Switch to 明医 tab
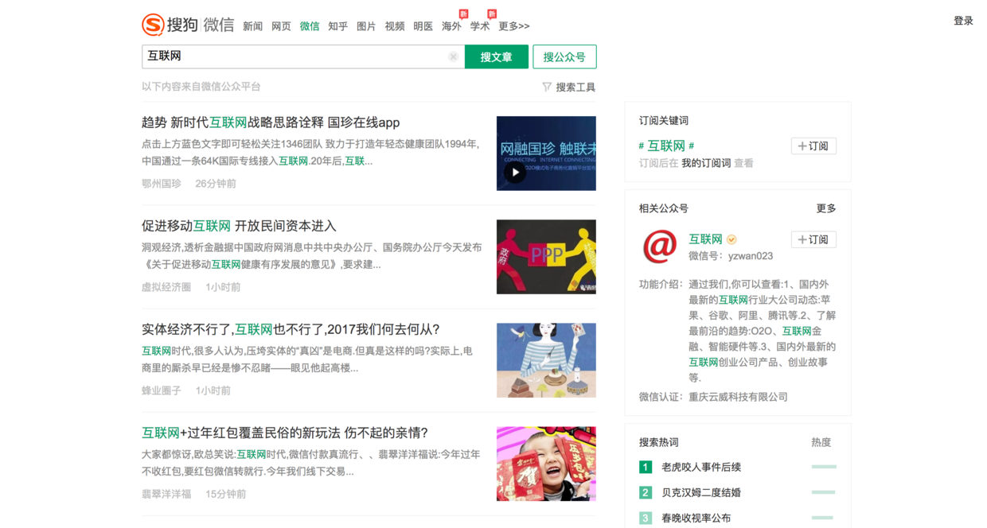Viewport: 987px width, 528px height. [423, 26]
